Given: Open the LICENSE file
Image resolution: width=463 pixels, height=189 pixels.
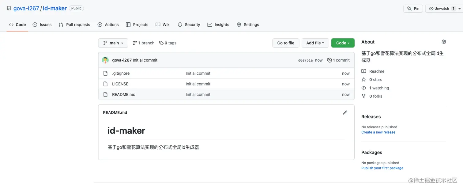Looking at the screenshot, I should [120, 84].
